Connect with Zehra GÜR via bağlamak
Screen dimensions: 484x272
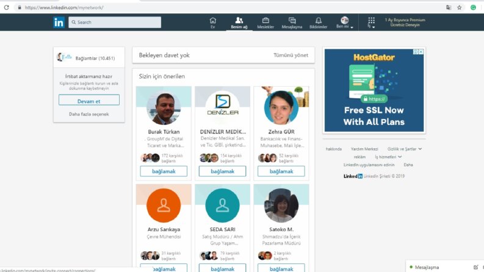pos(281,171)
